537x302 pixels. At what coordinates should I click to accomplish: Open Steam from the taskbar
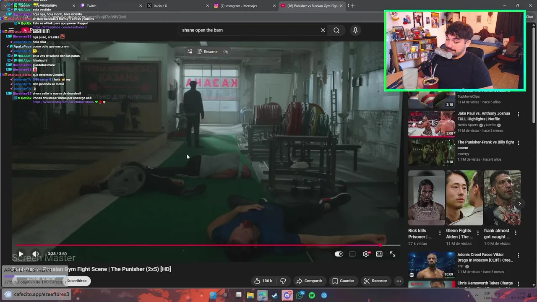(274, 295)
